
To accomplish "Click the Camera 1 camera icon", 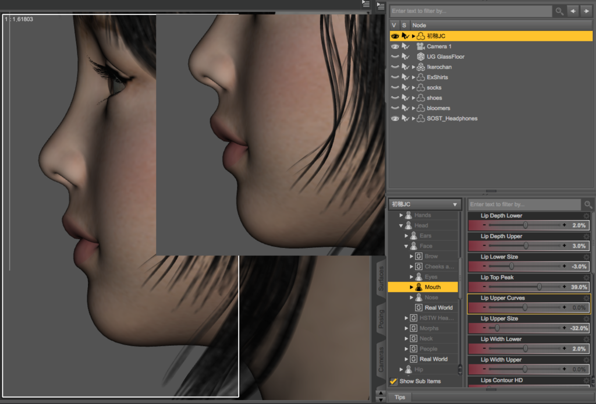I will click(x=420, y=47).
